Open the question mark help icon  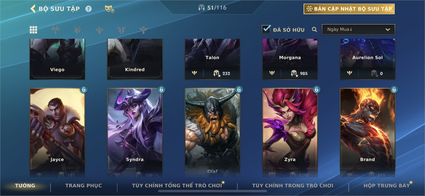pyautogui.click(x=89, y=9)
